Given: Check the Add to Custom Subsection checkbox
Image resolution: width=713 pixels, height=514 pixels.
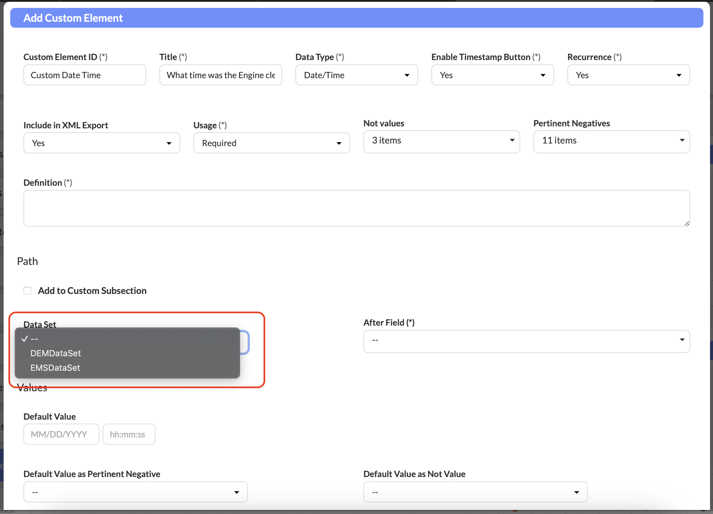Looking at the screenshot, I should 27,291.
